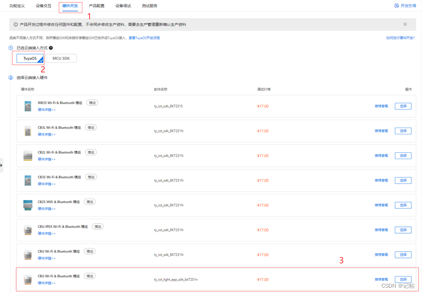Click CBU-IPEX module thumbnail image
The width and height of the screenshot is (422, 293).
(28, 230)
